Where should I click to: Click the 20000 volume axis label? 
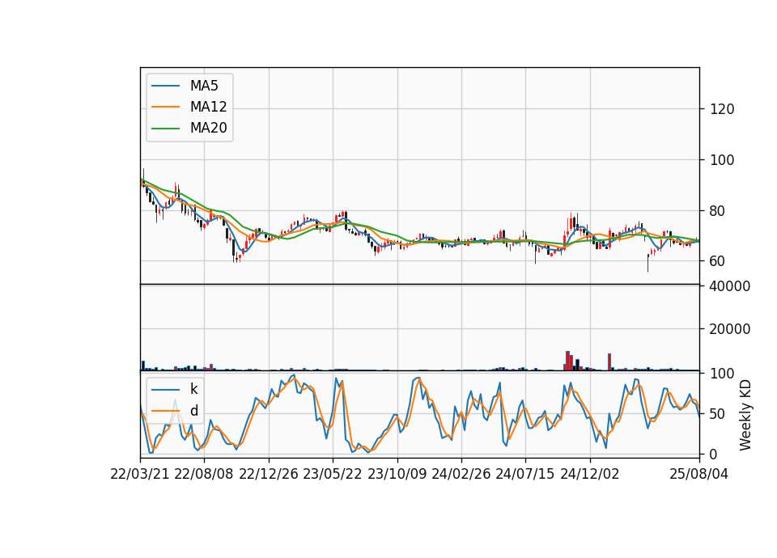pyautogui.click(x=730, y=329)
